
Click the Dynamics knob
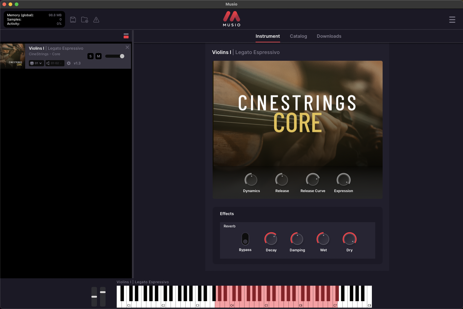pos(251,180)
